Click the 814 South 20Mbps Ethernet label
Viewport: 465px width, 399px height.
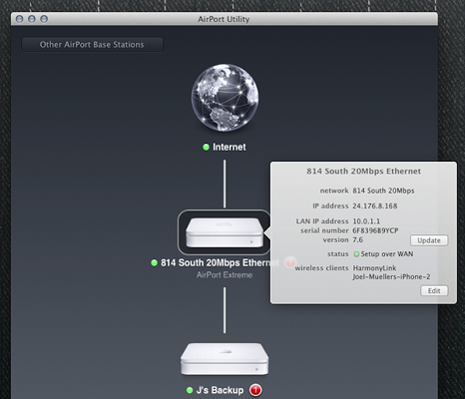click(220, 262)
